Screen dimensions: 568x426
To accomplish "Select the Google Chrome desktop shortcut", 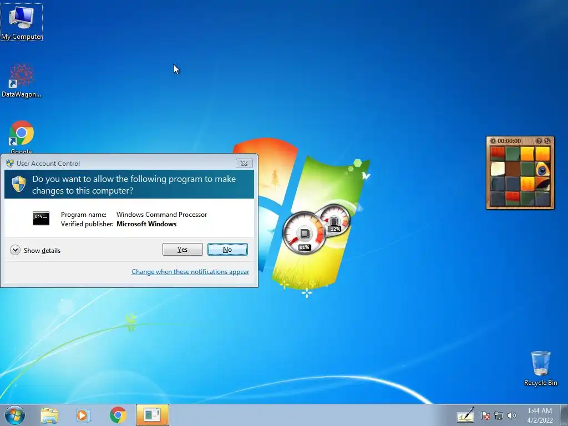I will click(x=22, y=136).
